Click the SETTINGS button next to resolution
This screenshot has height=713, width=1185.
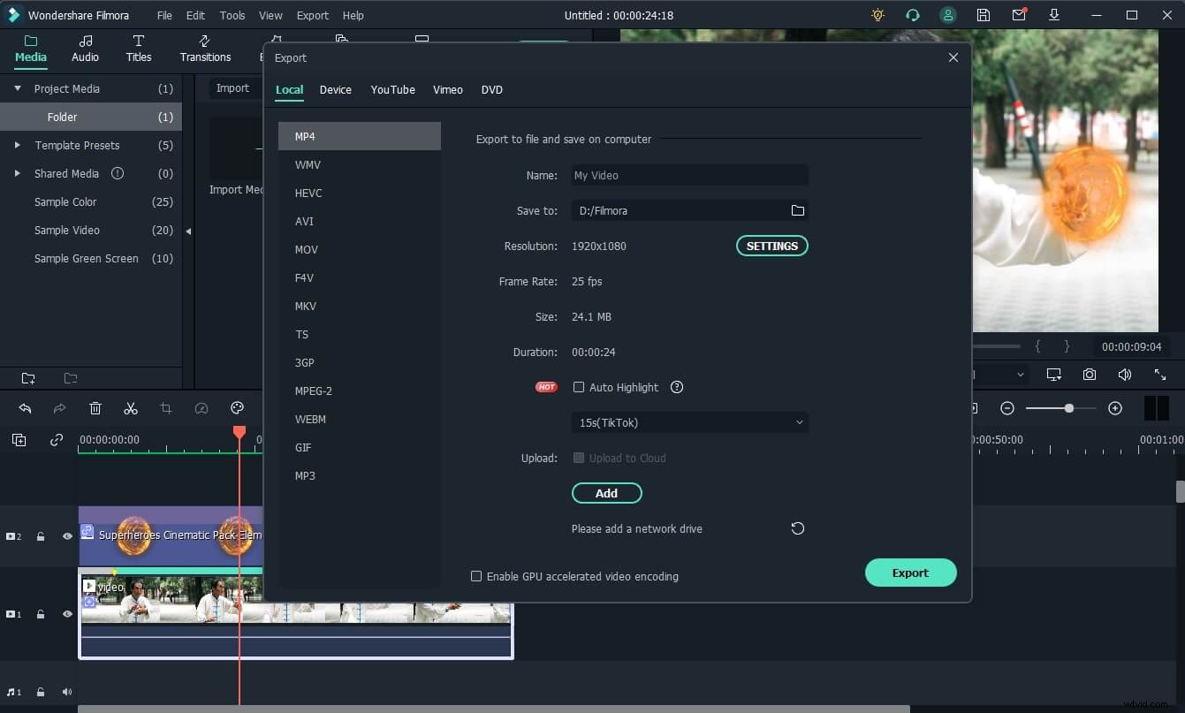[x=771, y=246]
